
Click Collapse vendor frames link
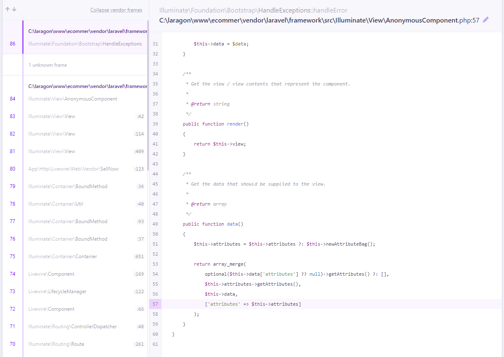click(116, 10)
